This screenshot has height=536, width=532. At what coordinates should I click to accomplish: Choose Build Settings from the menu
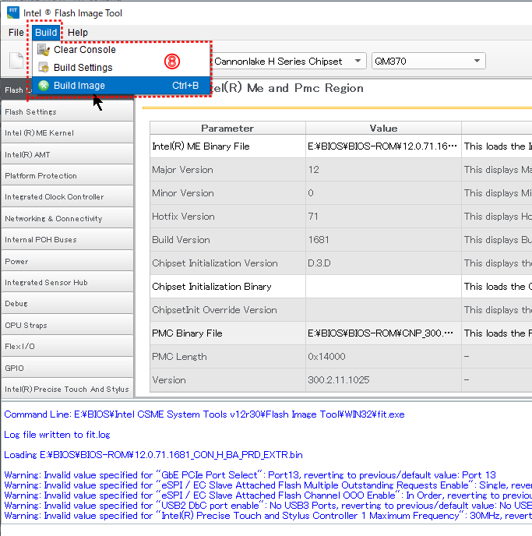point(83,68)
